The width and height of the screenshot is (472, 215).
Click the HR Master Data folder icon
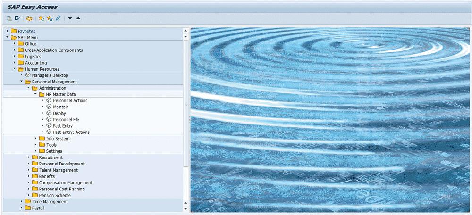pos(42,94)
